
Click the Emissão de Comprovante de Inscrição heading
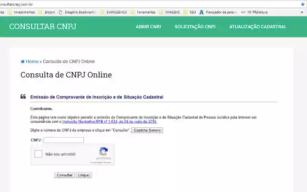(x=97, y=97)
